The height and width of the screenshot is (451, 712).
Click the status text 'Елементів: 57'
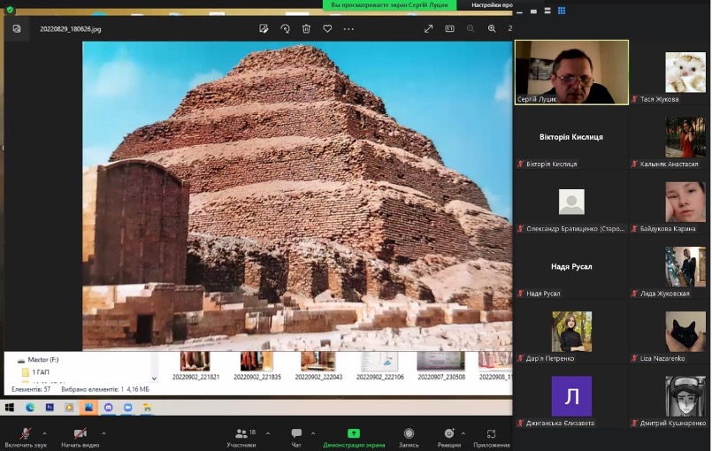coord(31,389)
